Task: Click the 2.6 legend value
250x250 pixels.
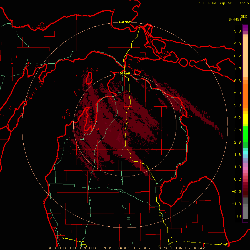Action: tap(237, 142)
